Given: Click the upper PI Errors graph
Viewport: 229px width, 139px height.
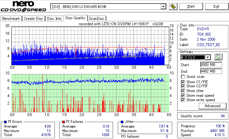Looking at the screenshot, I should [x=90, y=46].
